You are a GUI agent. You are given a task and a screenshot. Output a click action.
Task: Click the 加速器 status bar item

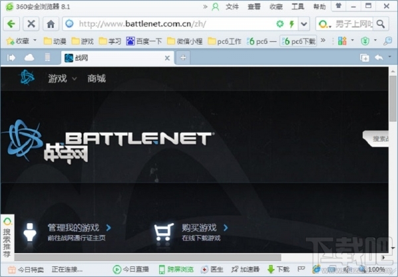[245, 270]
